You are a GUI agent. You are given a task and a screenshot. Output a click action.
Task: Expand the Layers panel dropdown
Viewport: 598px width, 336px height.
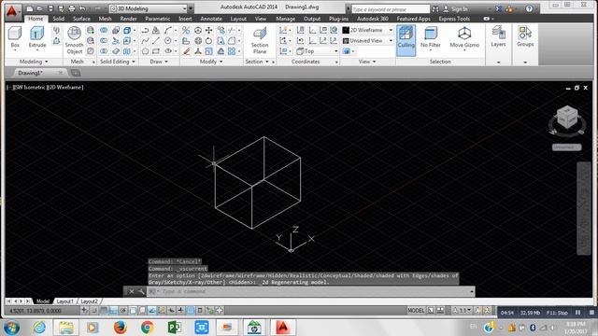498,63
